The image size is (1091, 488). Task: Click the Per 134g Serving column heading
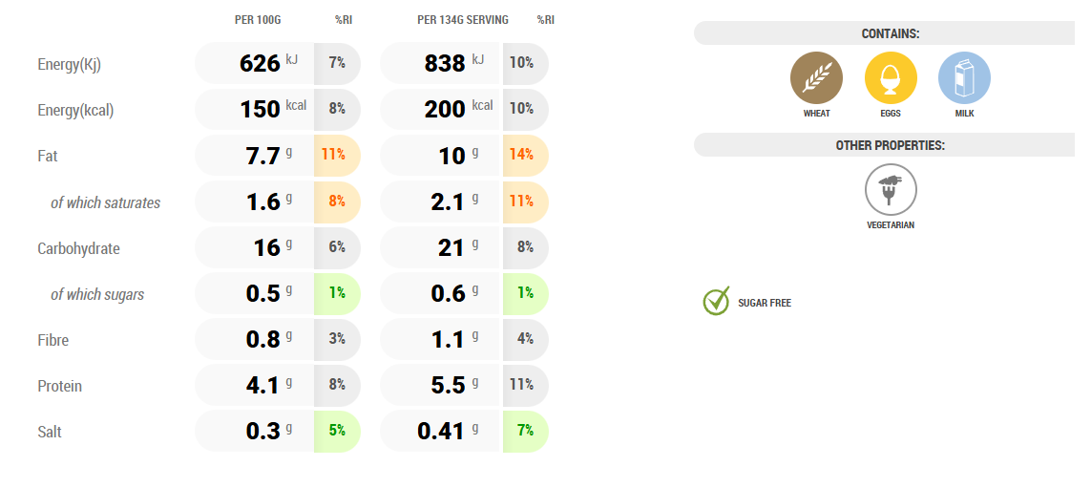coord(463,20)
